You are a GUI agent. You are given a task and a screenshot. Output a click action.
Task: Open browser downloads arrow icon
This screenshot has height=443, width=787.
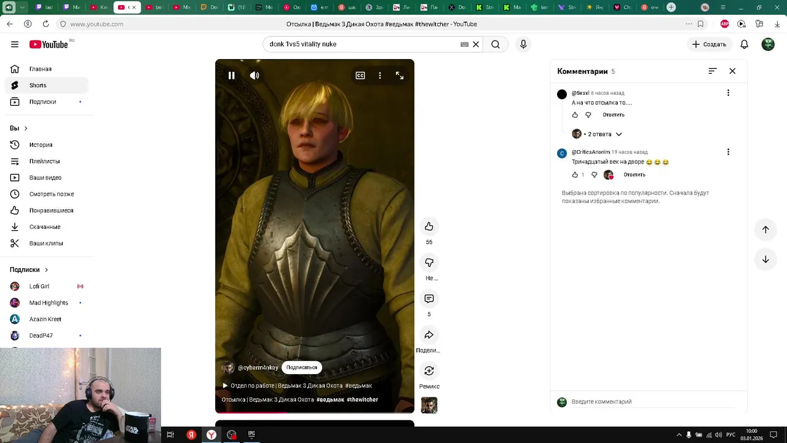[777, 24]
